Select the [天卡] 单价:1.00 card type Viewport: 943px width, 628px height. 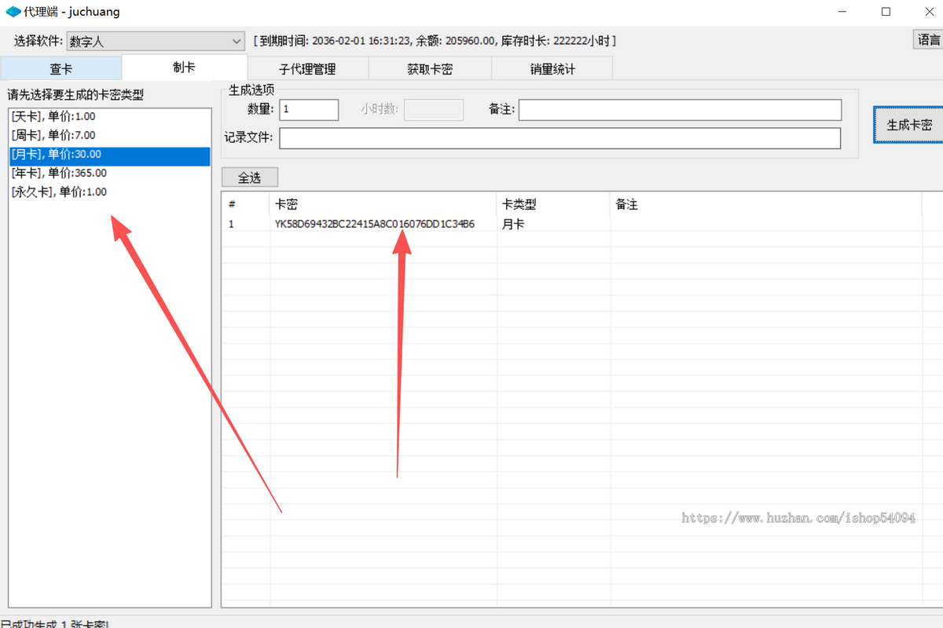(x=110, y=116)
